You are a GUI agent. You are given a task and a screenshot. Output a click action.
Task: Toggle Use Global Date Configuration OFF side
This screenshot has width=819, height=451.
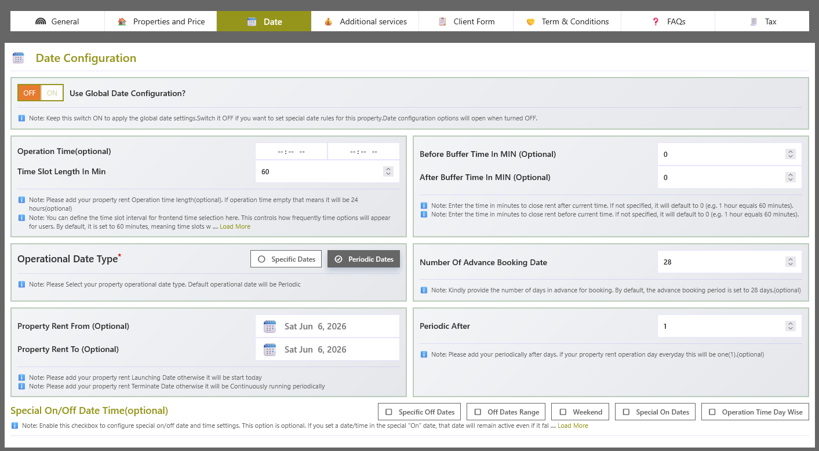point(30,93)
